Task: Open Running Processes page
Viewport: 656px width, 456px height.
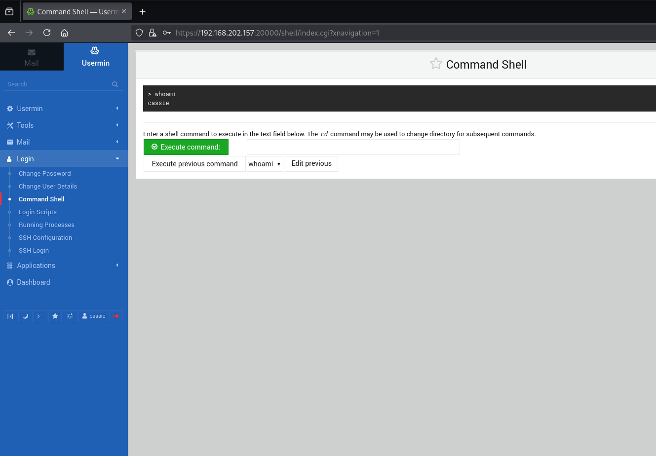Action: point(46,225)
